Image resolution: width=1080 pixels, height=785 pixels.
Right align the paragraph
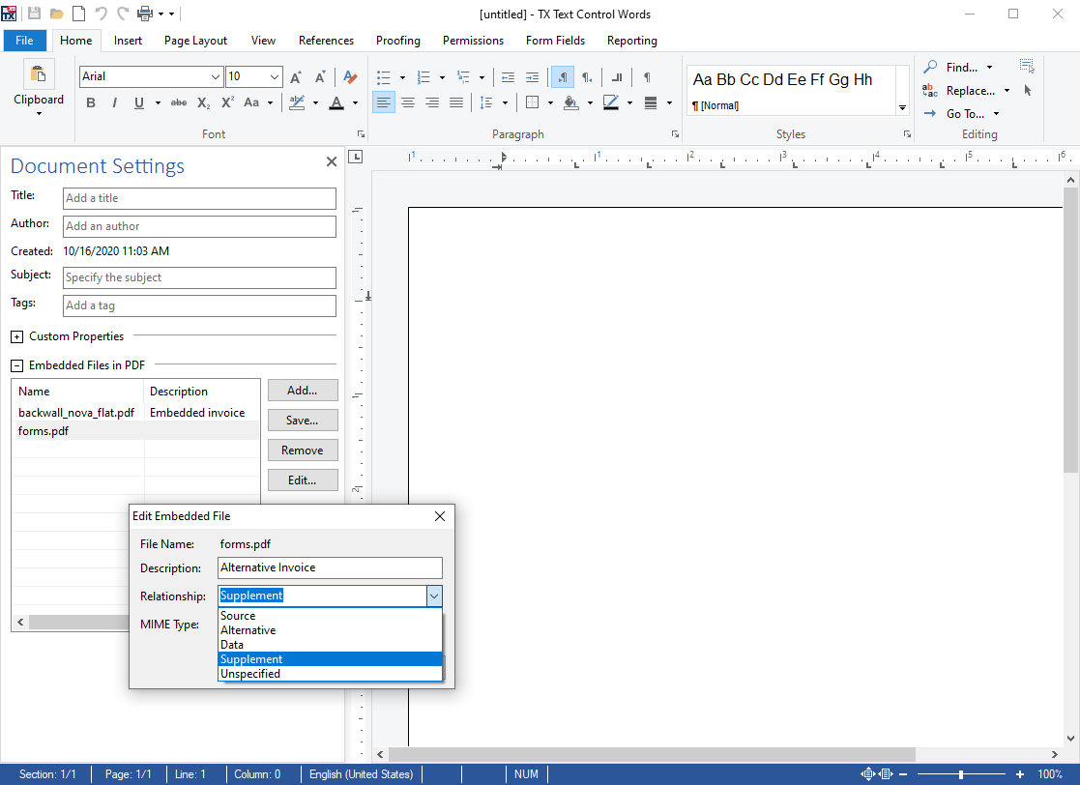pos(432,102)
